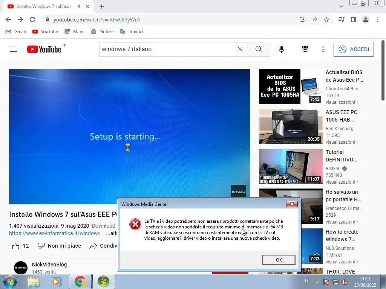
Task: Click the NickVideoBlog channel name
Action: tap(49, 265)
